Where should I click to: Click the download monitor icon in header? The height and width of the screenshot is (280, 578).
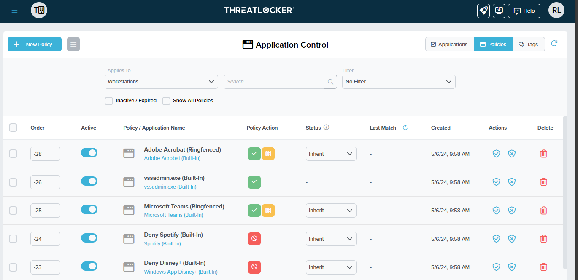coord(499,11)
